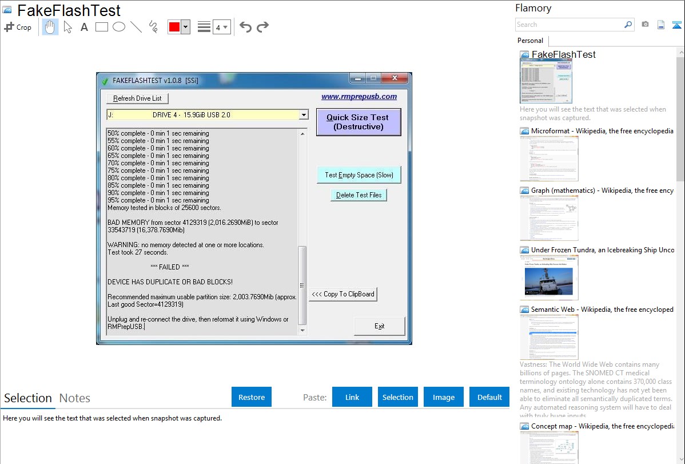Choose the arrow pointer tool
685x464 pixels.
(68, 27)
